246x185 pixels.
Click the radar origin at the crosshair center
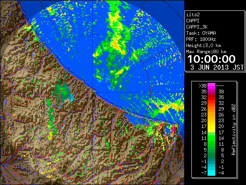point(93,92)
